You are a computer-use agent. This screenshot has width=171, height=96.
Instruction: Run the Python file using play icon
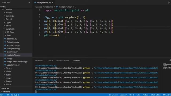coord(169,2)
